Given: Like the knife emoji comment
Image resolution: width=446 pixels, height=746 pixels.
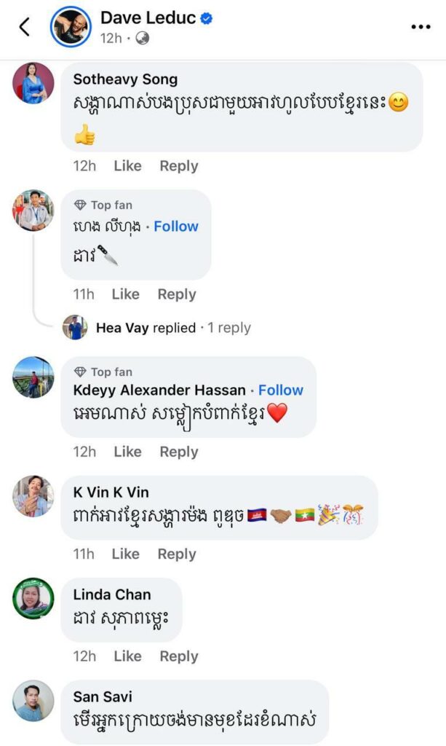Looking at the screenshot, I should pyautogui.click(x=125, y=294).
